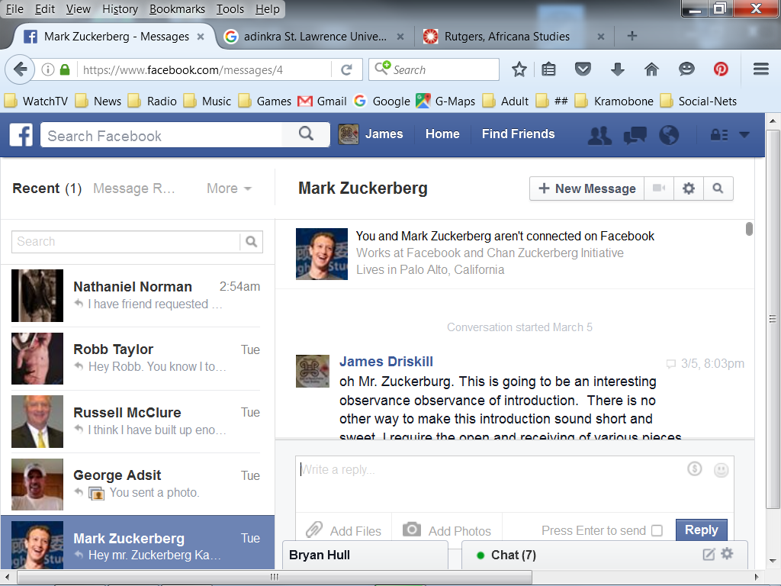
Task: Switch to the Rutgers, Africana Studies tab
Action: (515, 37)
